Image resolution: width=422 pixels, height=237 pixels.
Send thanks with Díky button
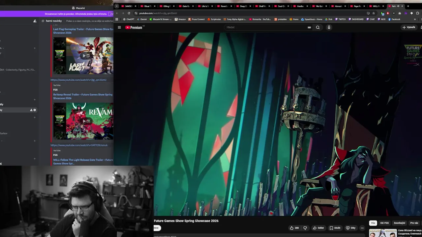[350, 228]
